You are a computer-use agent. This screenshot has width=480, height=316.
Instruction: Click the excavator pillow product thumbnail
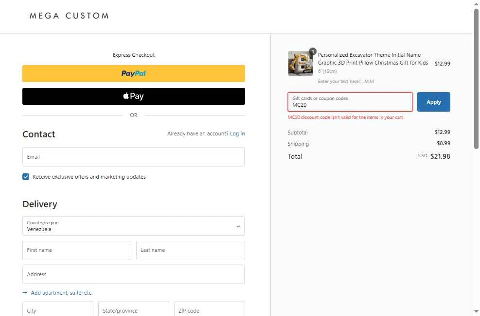click(x=301, y=64)
